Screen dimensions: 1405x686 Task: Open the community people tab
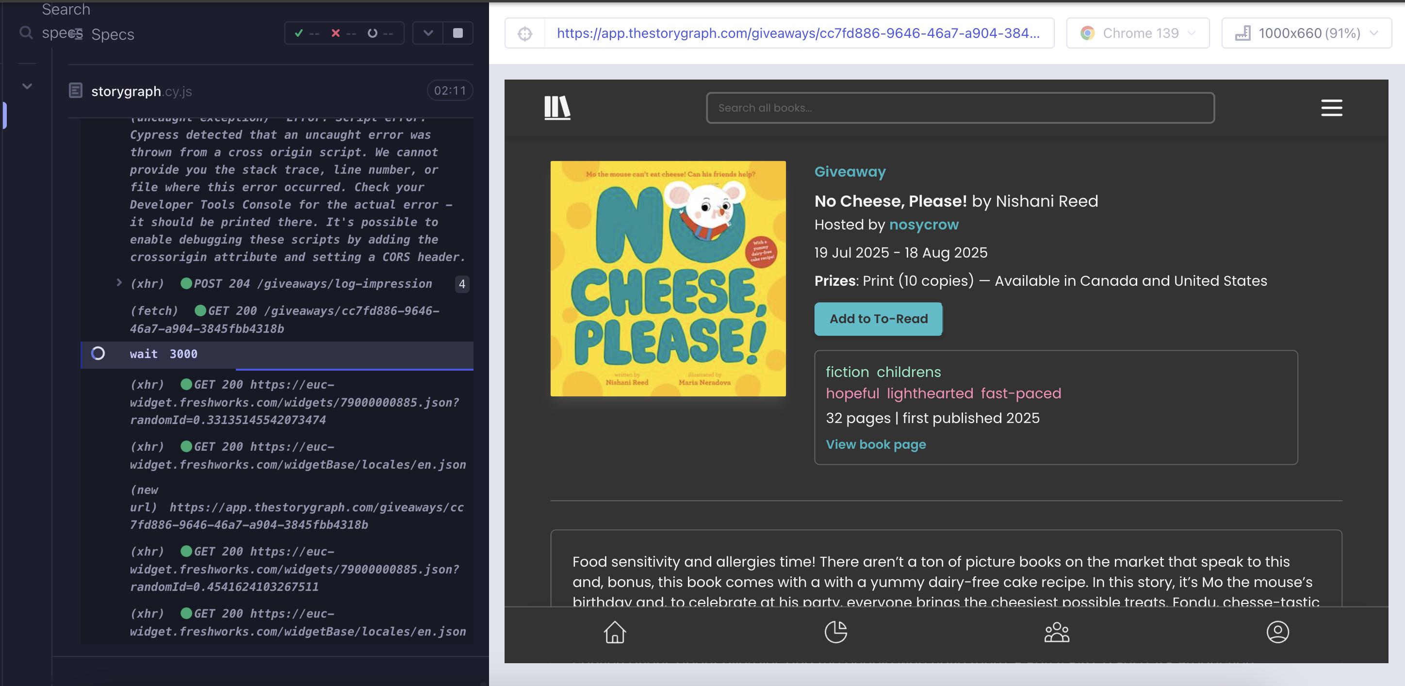[1057, 632]
